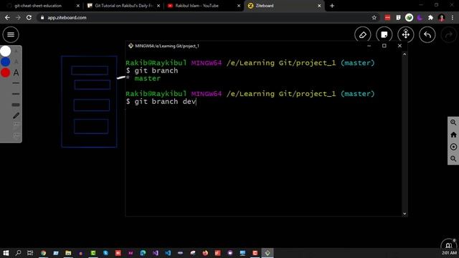Open the red browser extension icon
The image size is (459, 258).
click(387, 17)
